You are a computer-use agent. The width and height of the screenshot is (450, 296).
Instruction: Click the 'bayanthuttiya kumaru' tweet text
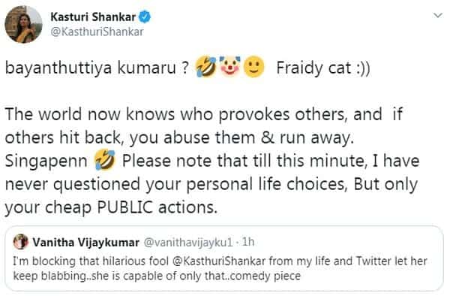(91, 68)
